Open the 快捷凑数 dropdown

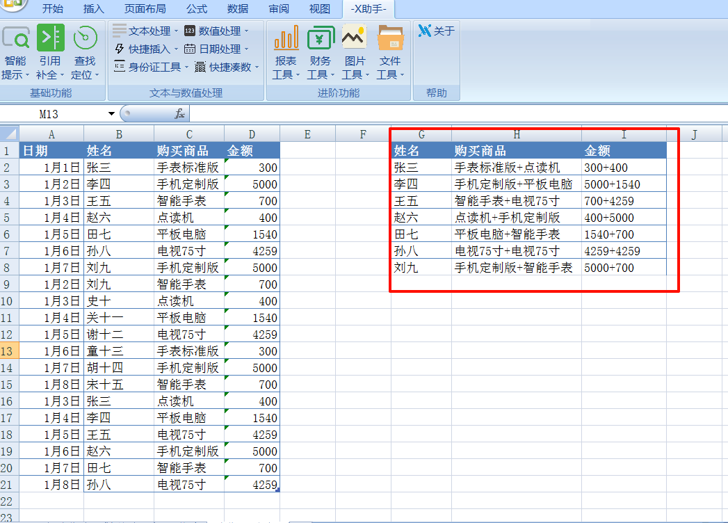227,67
